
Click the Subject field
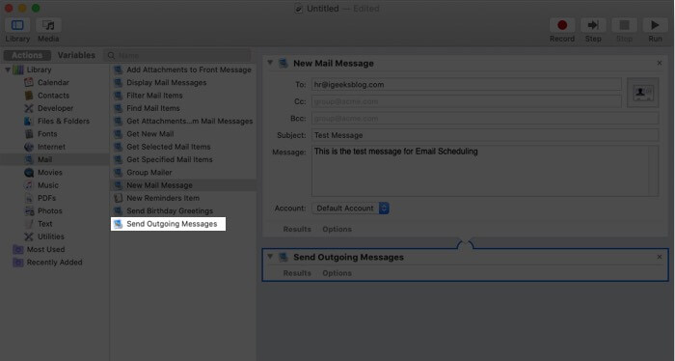tap(485, 135)
